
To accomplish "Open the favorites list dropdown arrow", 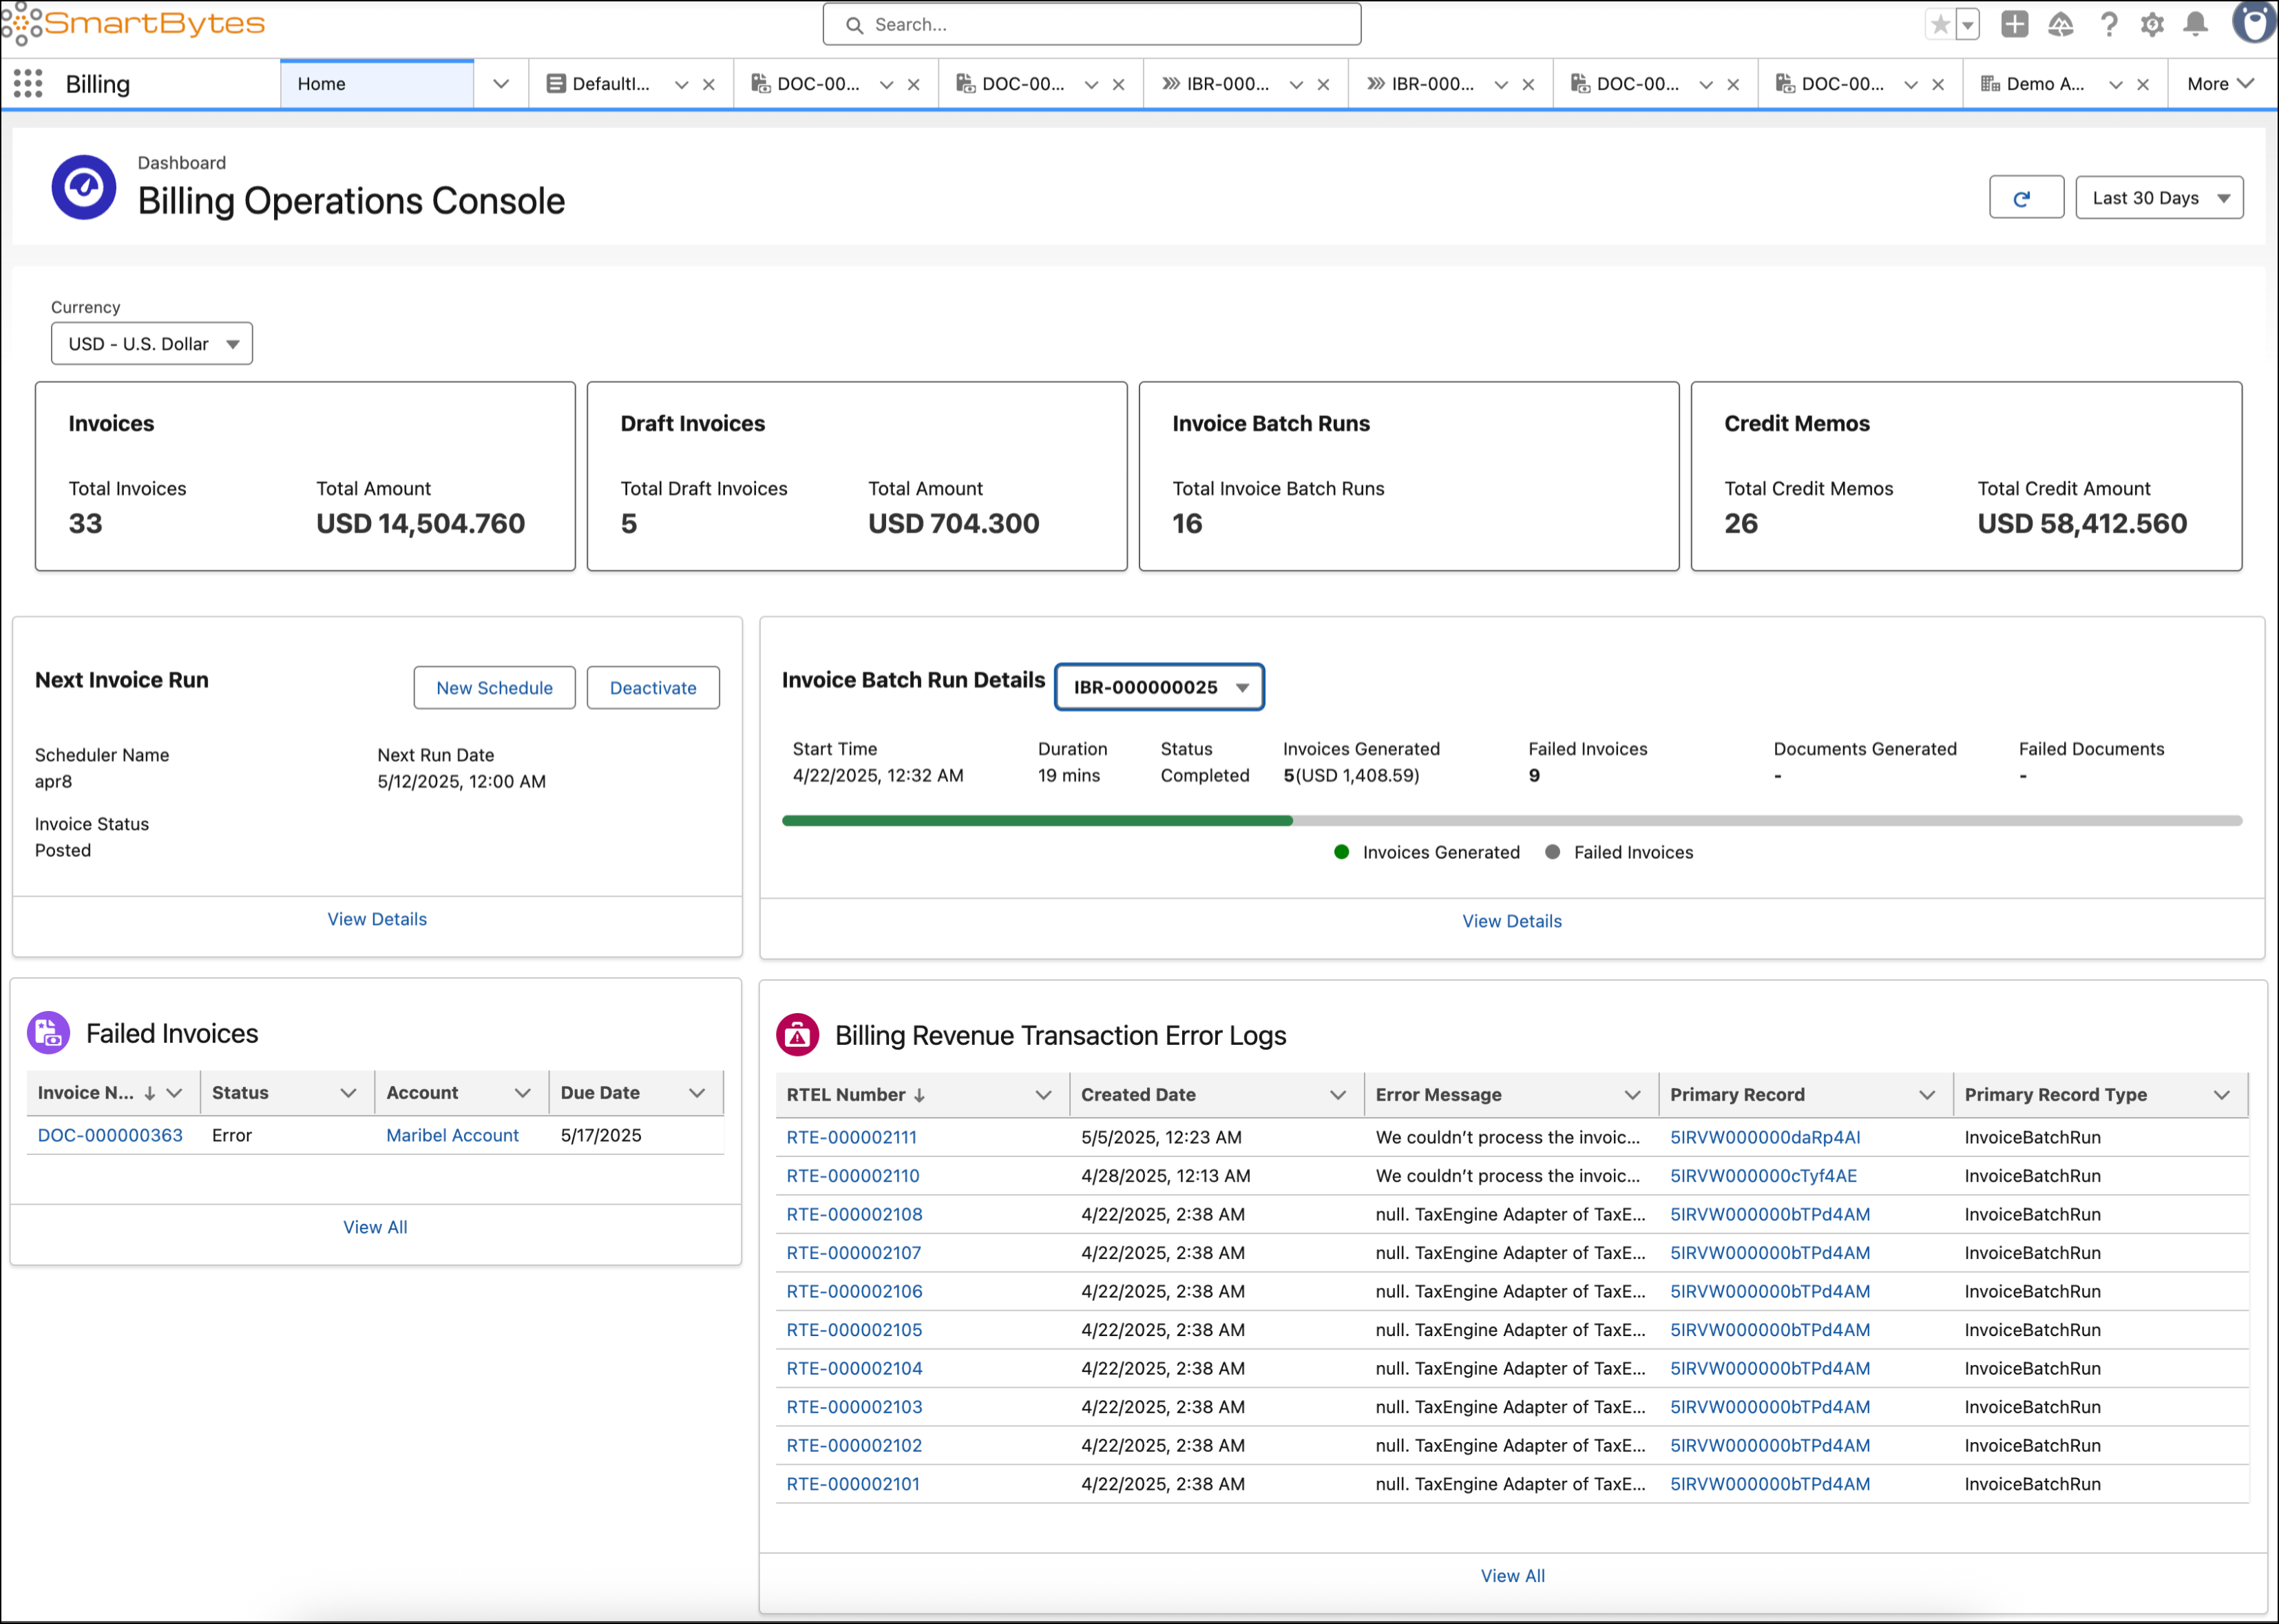I will pyautogui.click(x=1967, y=25).
